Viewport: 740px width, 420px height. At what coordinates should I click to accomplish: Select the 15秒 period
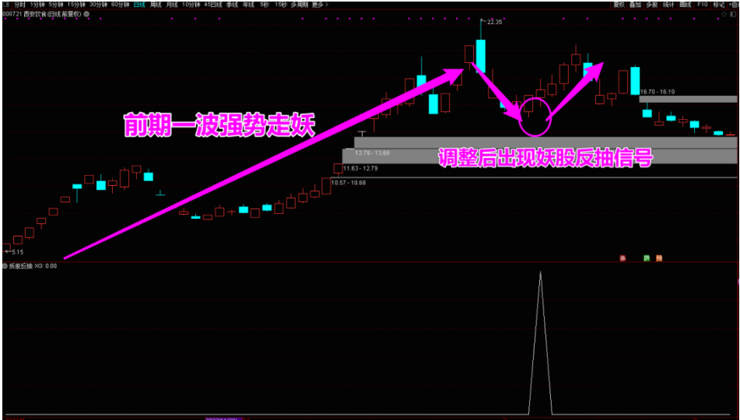coord(280,5)
